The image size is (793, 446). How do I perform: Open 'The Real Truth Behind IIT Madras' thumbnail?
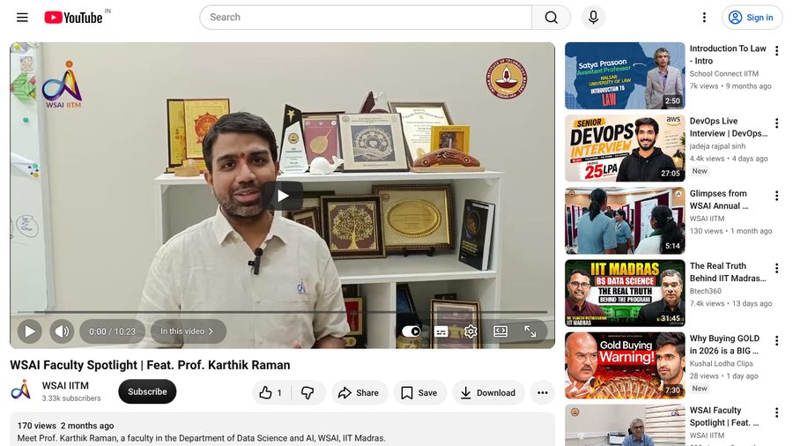point(625,293)
